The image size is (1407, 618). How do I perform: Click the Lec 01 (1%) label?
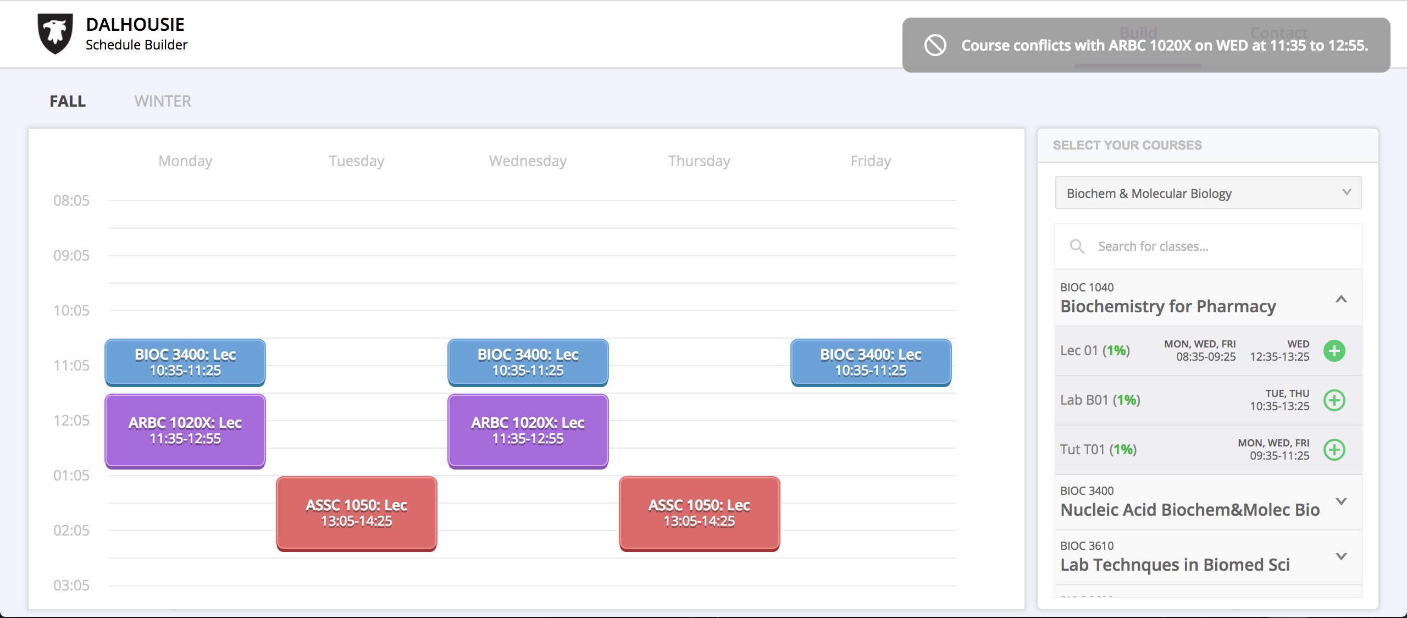[x=1095, y=351]
